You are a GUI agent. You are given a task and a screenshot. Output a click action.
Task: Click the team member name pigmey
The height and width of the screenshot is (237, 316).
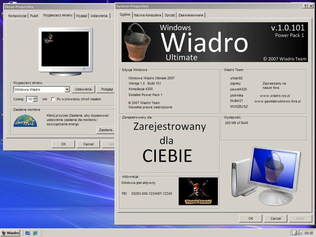[x=235, y=83]
